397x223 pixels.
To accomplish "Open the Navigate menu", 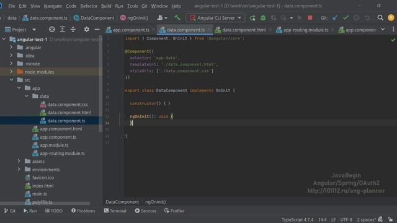I will (x=53, y=6).
